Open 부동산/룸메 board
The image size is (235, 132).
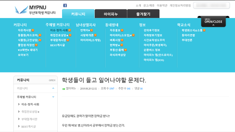[117, 50]
